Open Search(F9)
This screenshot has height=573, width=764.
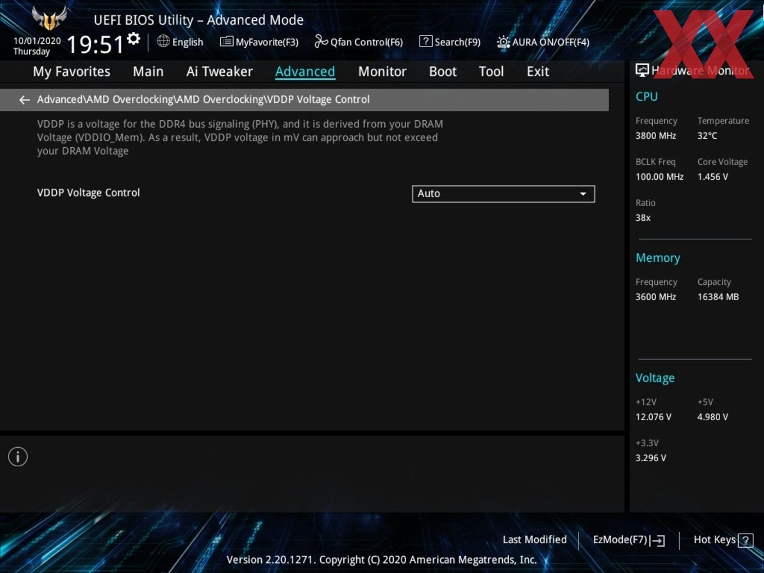tap(450, 42)
